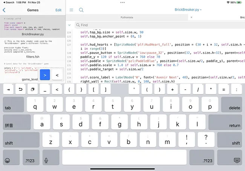The image size is (245, 171).
Task: Insert closing square bracket
Action: click(x=106, y=89)
